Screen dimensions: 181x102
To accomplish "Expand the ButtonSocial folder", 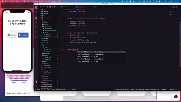I will (x=48, y=28).
